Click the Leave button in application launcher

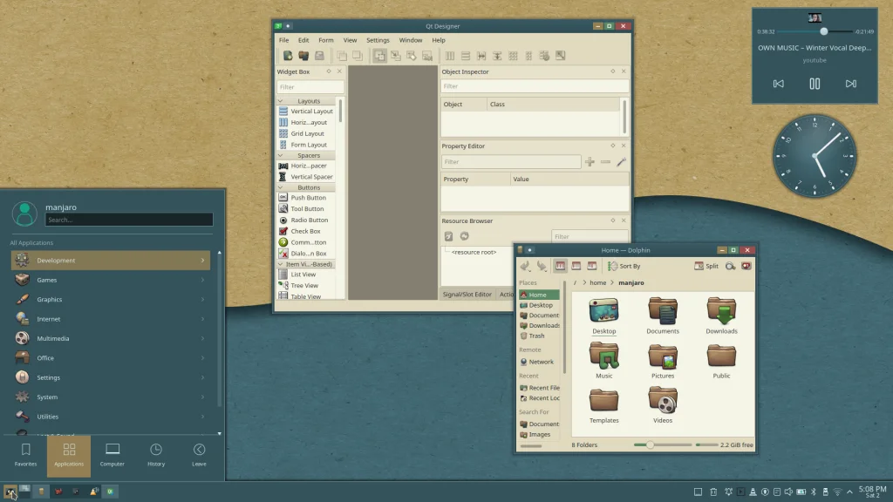coord(199,455)
